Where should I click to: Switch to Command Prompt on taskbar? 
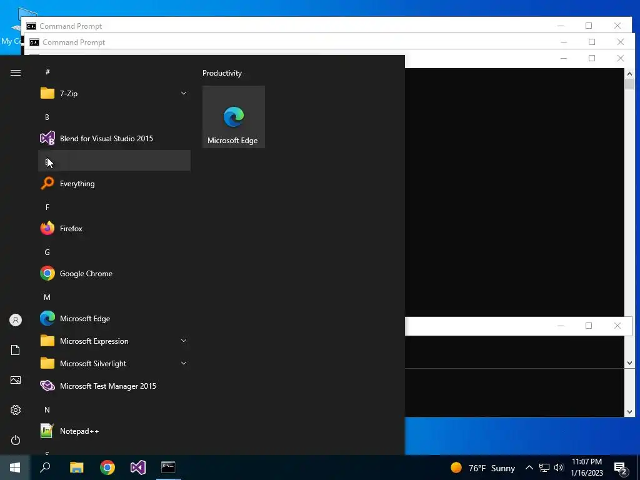click(168, 467)
